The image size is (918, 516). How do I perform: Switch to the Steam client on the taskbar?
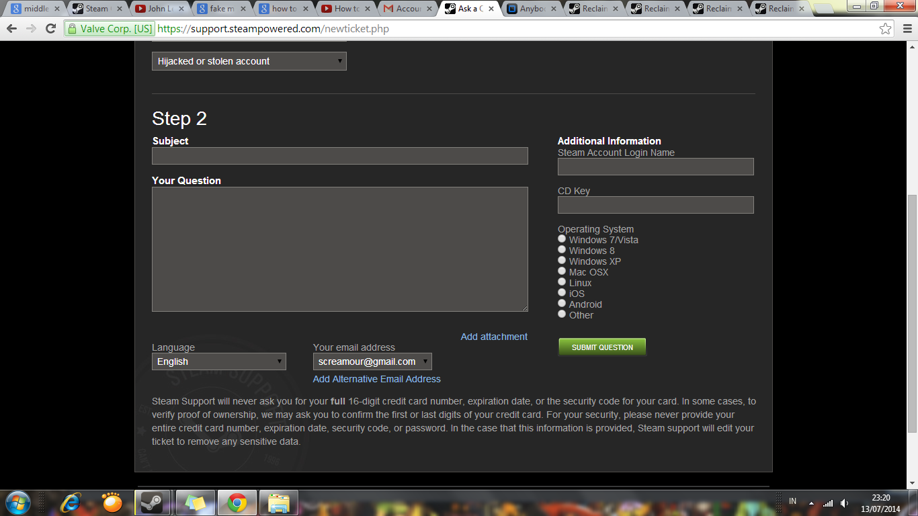[x=153, y=503]
